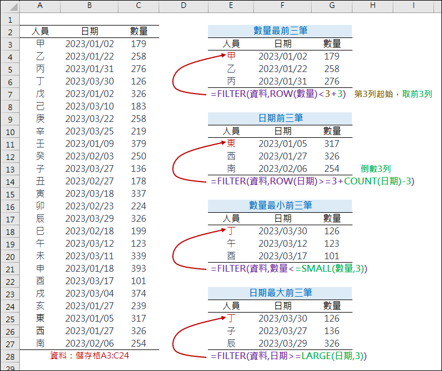Select quantity 339 in column C
The image size is (442, 371).
click(x=138, y=256)
